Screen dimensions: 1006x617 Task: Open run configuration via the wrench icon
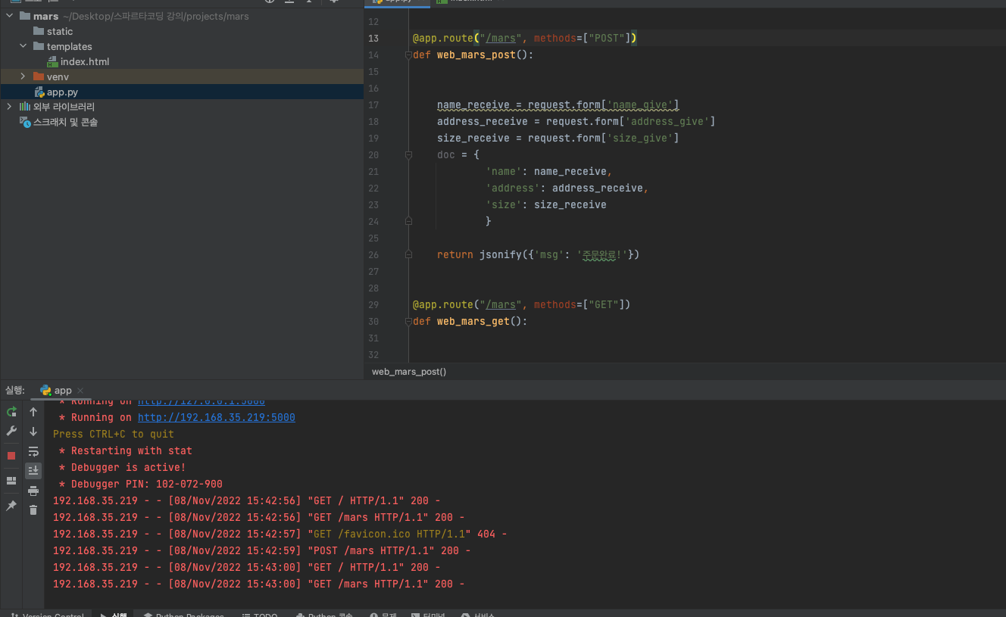[x=11, y=431]
